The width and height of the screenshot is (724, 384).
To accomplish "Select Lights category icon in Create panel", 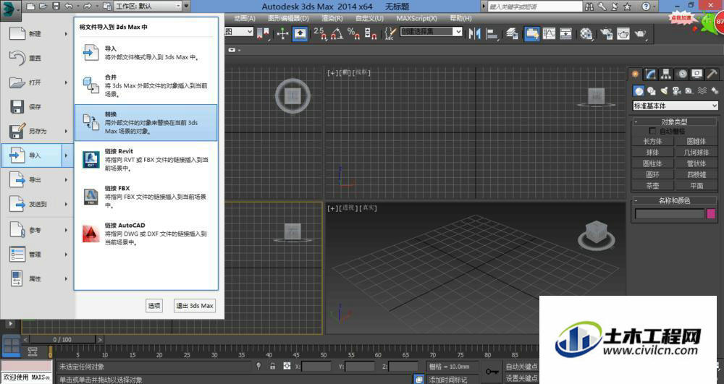I will (664, 91).
